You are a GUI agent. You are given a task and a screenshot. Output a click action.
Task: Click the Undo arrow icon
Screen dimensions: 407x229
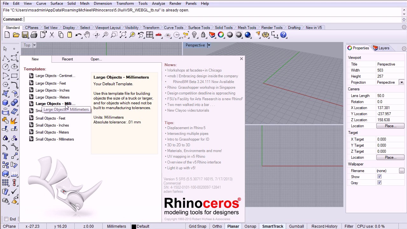(x=79, y=35)
